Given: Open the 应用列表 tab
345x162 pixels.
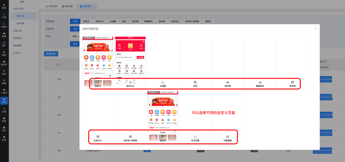Looking at the screenshot, I should [x=68, y=6].
